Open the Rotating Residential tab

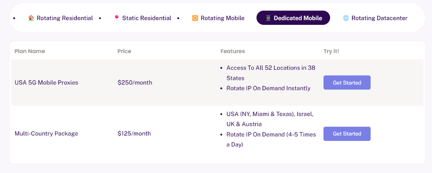[60, 18]
